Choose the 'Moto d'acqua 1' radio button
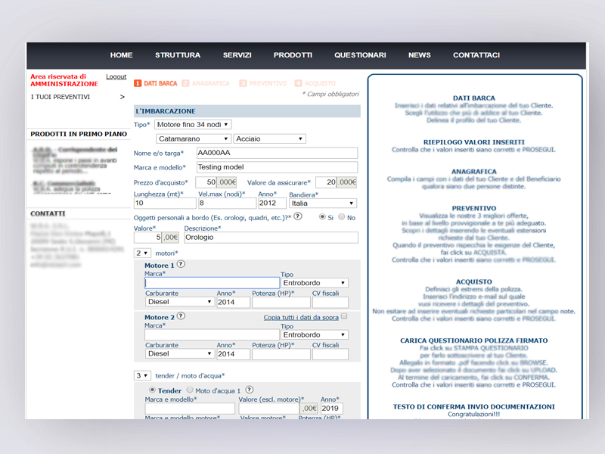 [x=190, y=390]
